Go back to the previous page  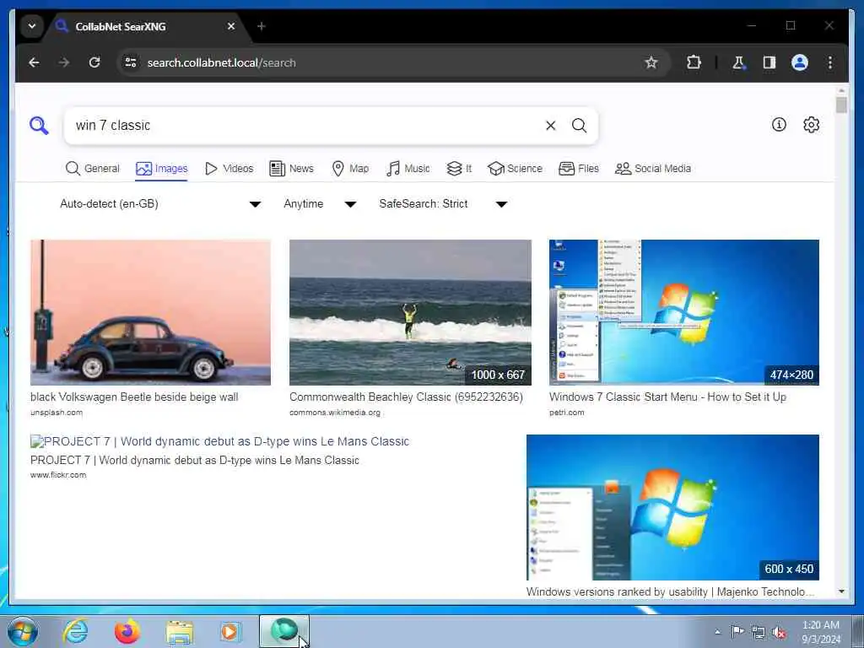[34, 62]
